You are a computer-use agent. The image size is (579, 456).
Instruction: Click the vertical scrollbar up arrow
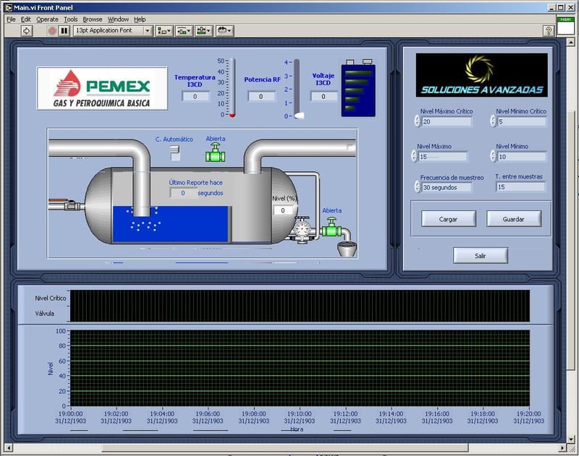tap(571, 43)
